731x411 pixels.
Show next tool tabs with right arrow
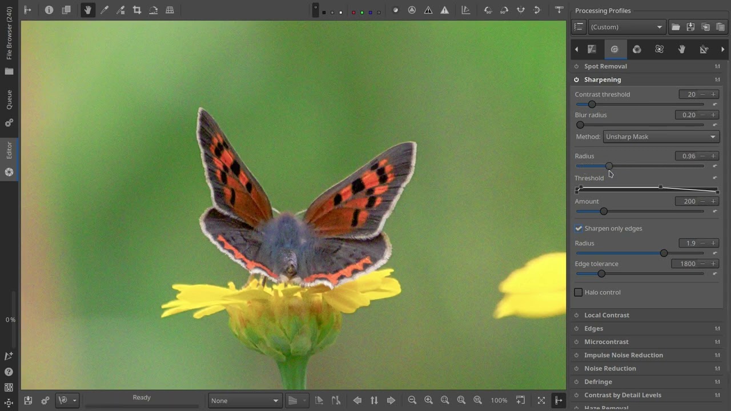(x=723, y=49)
